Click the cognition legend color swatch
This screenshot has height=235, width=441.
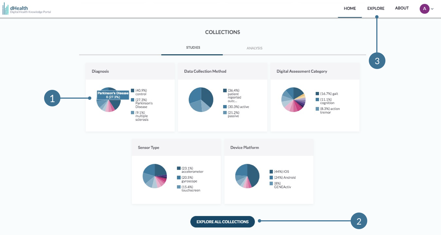[x=317, y=99]
